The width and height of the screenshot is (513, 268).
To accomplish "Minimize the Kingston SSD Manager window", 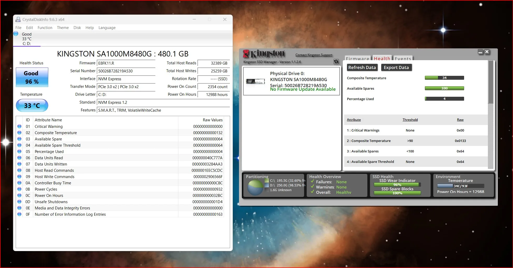I will click(480, 52).
